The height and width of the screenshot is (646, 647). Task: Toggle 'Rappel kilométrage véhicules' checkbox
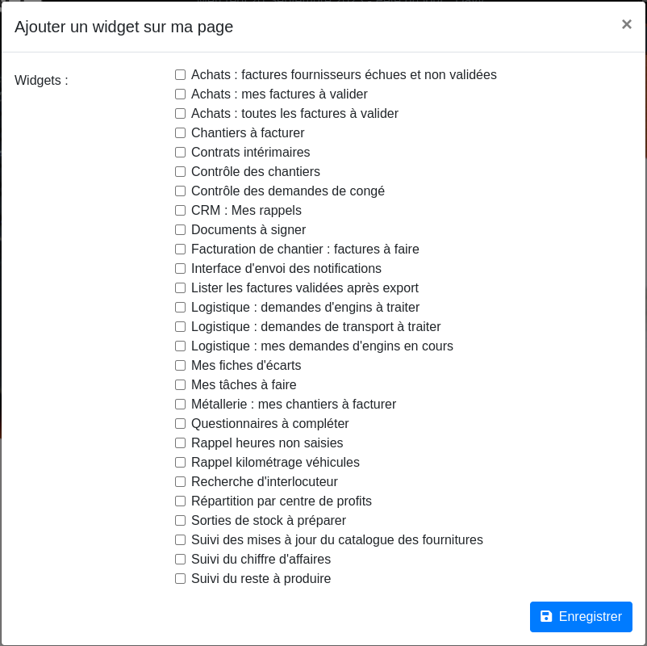(x=181, y=463)
